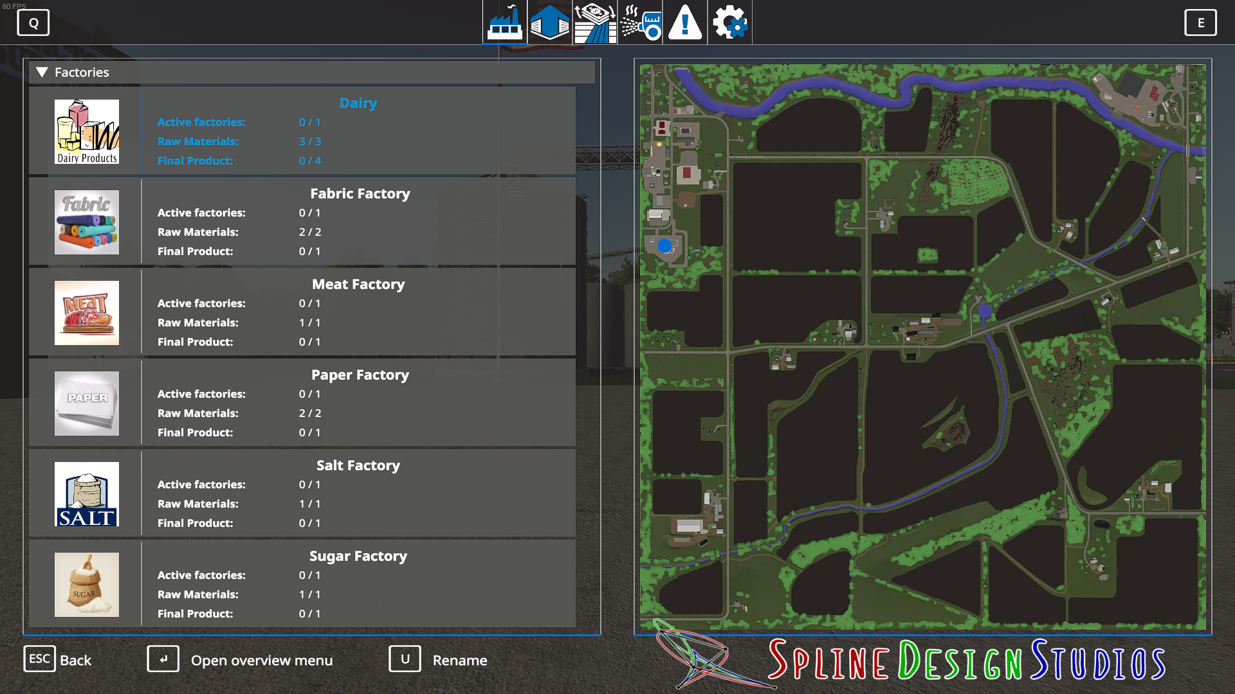Open the fields and money tab
Screen dimensions: 1235x694
[x=595, y=22]
